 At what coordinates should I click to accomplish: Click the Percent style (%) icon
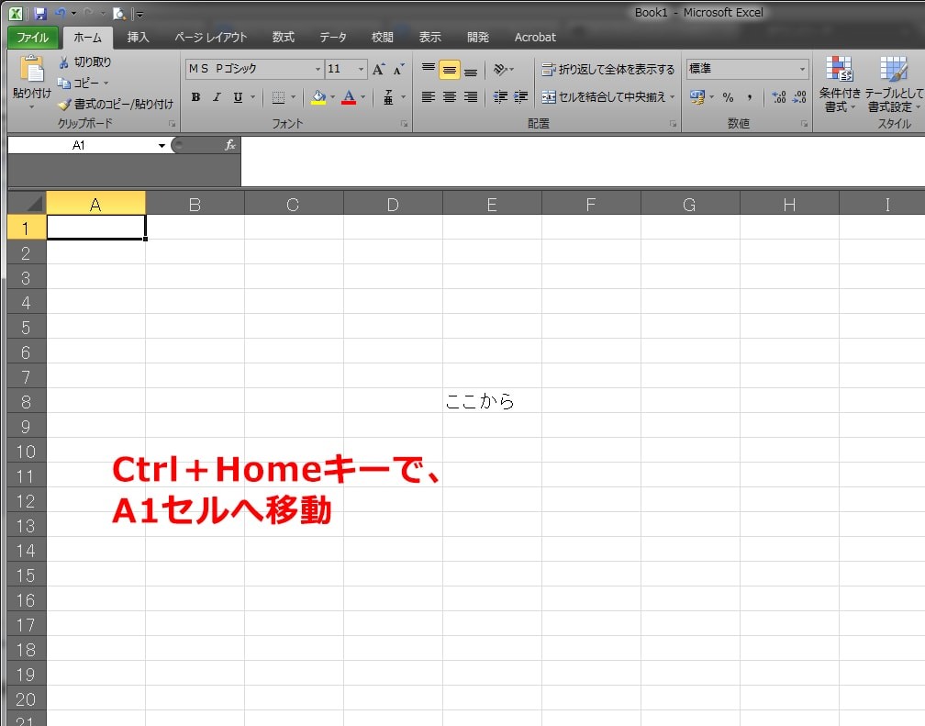730,96
